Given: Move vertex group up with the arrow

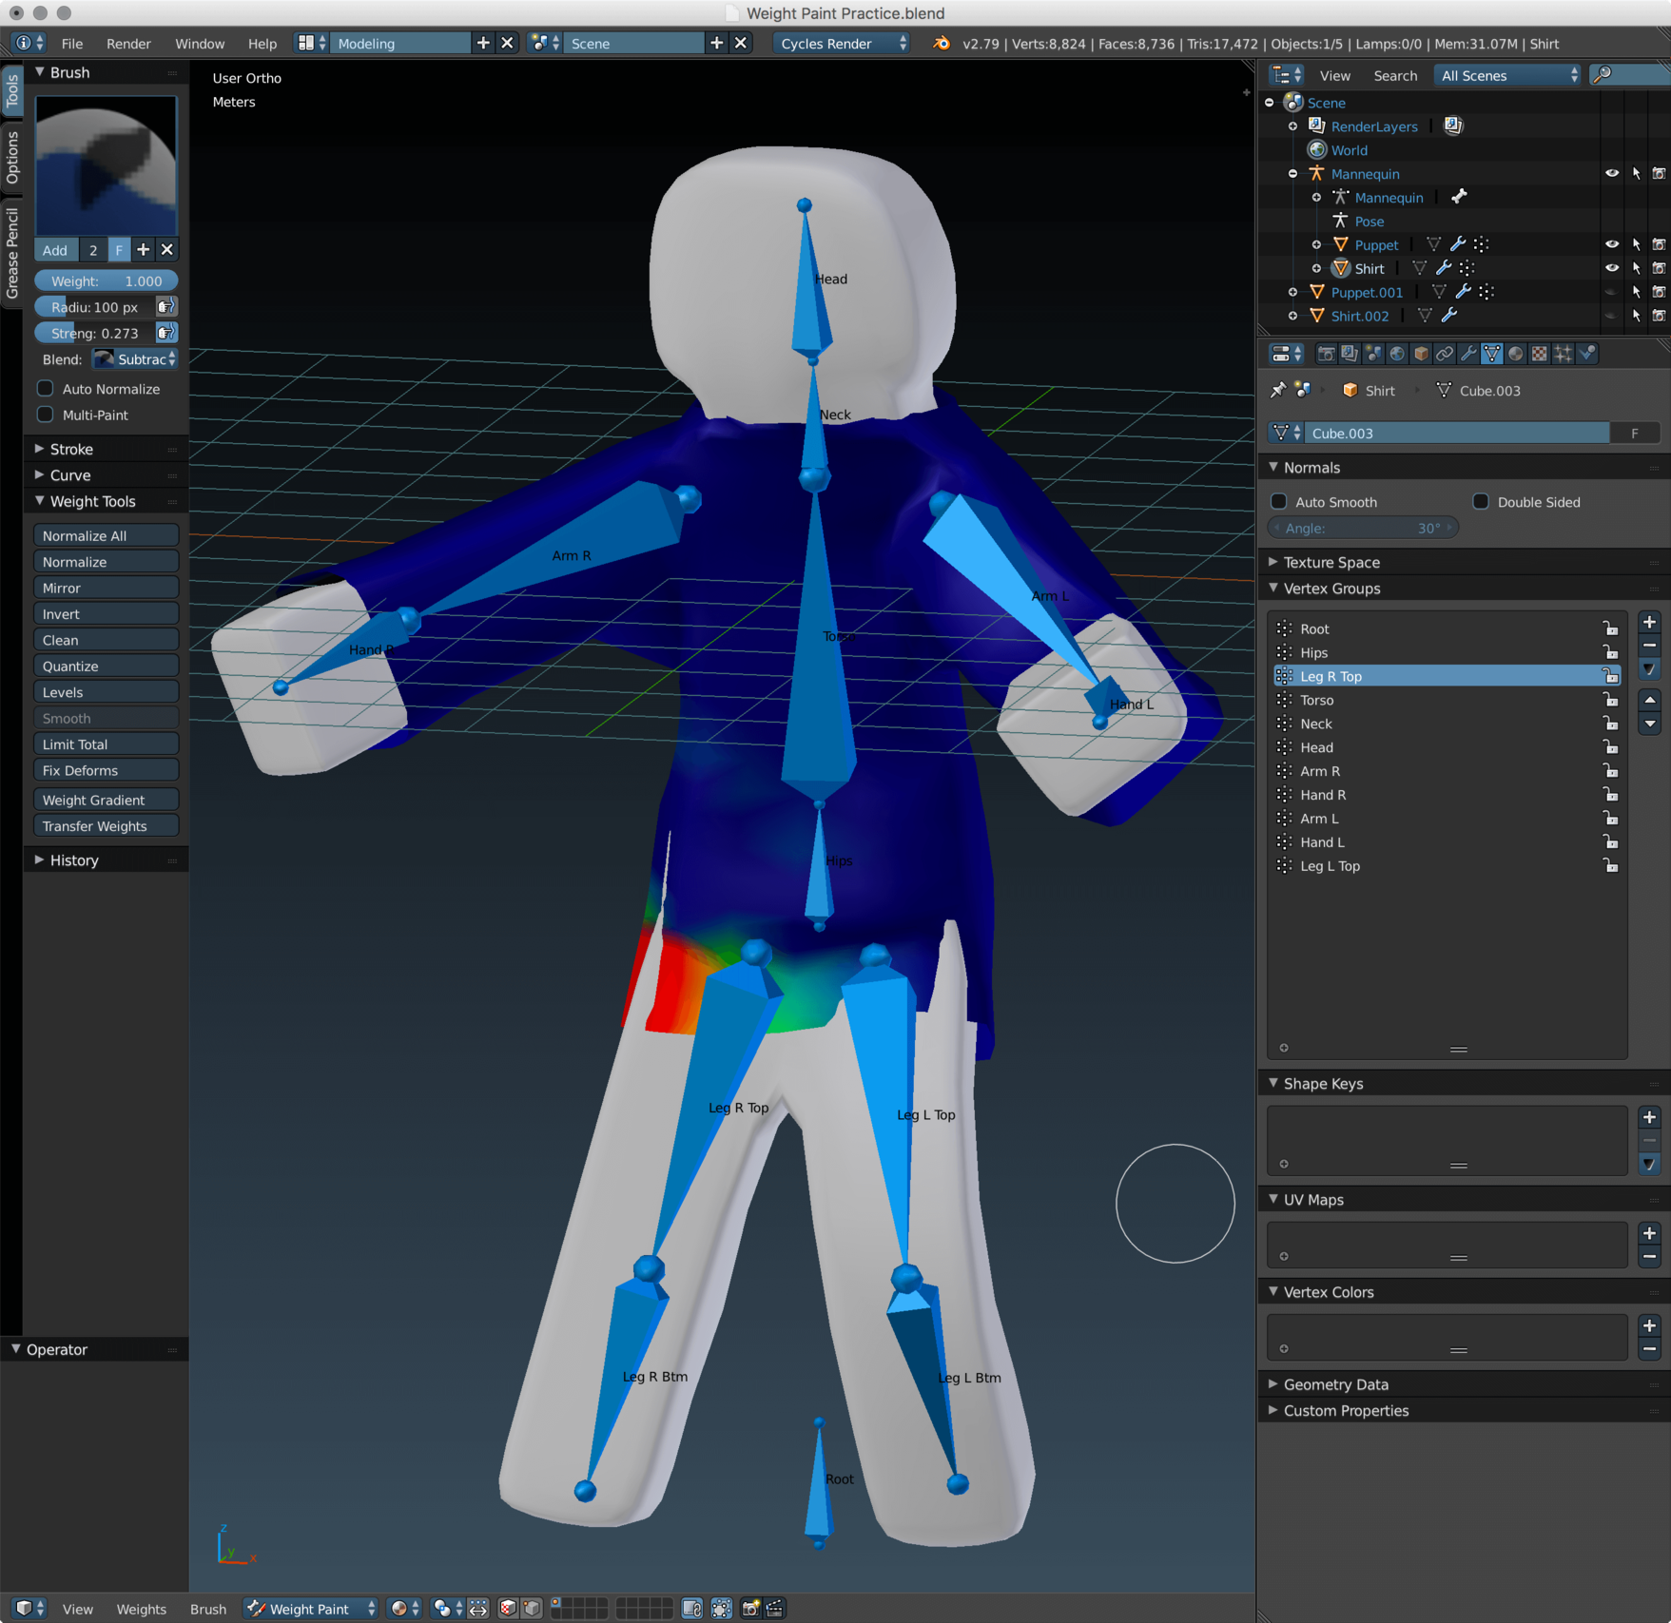Looking at the screenshot, I should [1650, 700].
